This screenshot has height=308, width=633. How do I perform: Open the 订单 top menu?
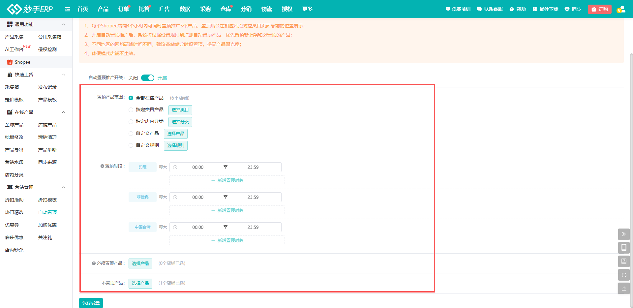pyautogui.click(x=124, y=9)
